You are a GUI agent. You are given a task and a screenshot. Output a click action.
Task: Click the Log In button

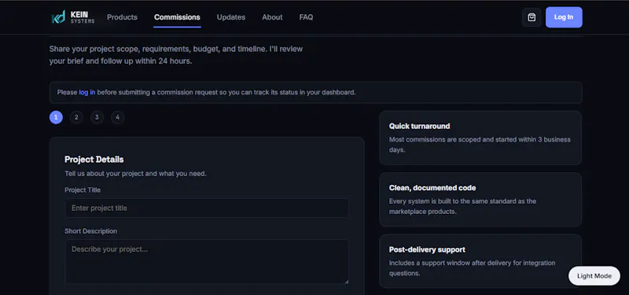click(x=564, y=17)
